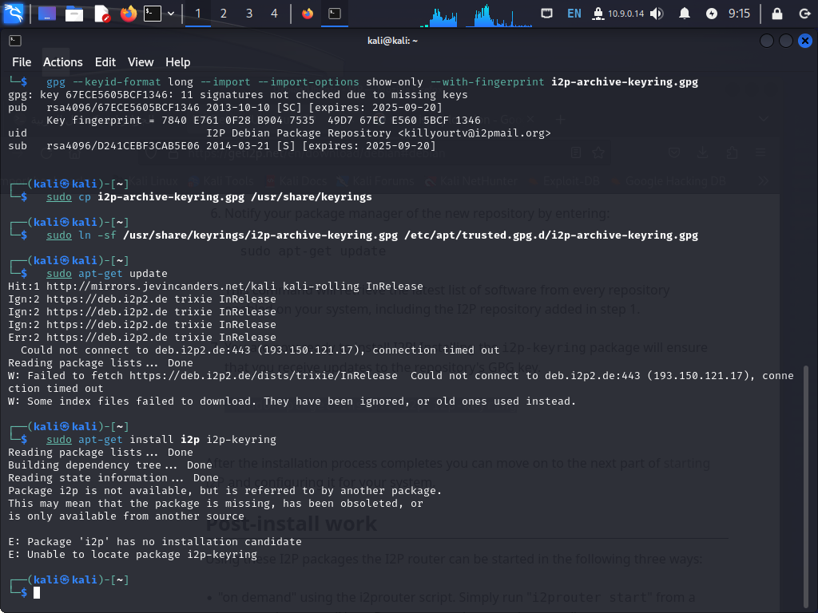Open the power manager tray icon

pyautogui.click(x=712, y=14)
